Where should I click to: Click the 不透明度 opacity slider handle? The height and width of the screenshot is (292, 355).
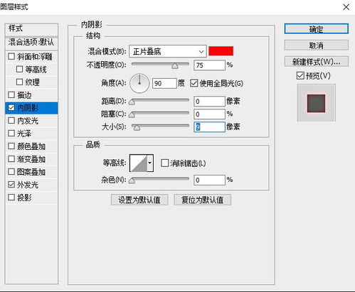[175, 66]
